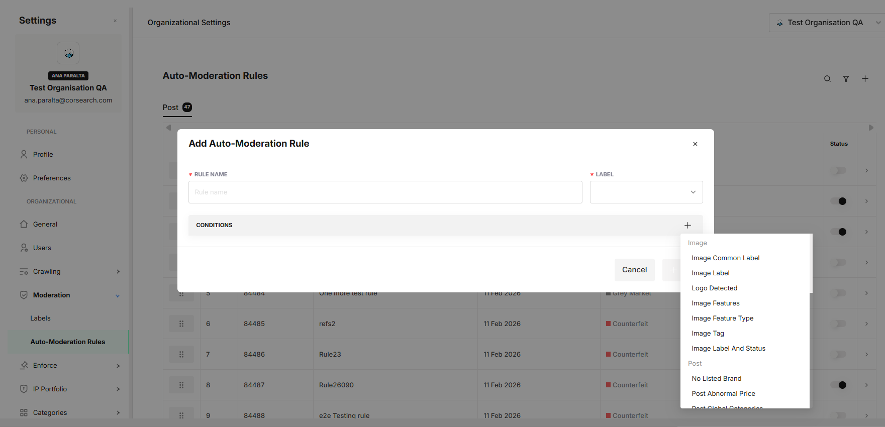This screenshot has width=885, height=427.
Task: Click the plus icon to add a rule
Action: (x=865, y=79)
